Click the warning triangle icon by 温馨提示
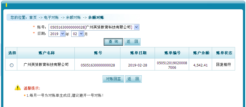Viewport: 246px width, 107px height. click(18, 88)
